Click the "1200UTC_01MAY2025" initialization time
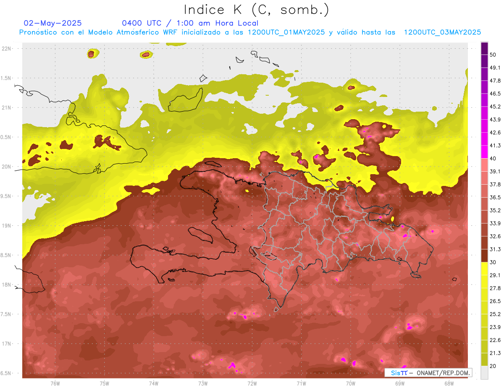Viewport: 504px width, 389px height. click(286, 32)
